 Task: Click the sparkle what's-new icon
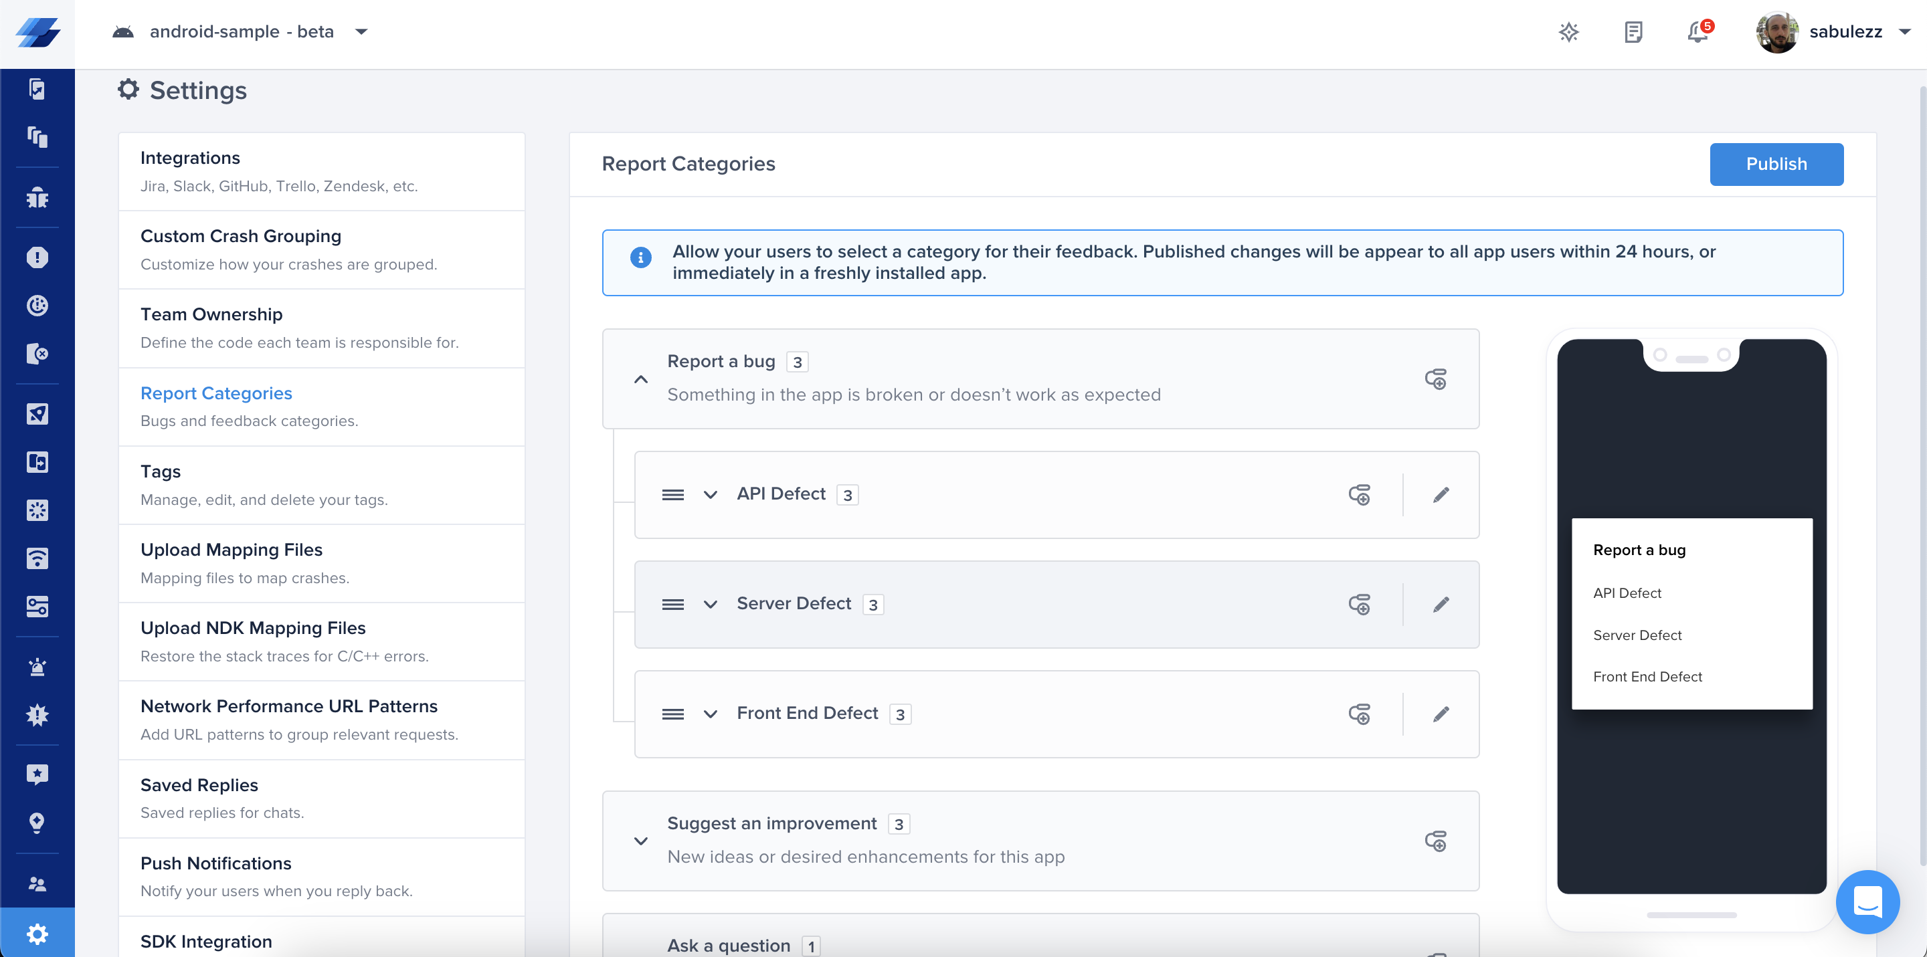[x=1568, y=31]
